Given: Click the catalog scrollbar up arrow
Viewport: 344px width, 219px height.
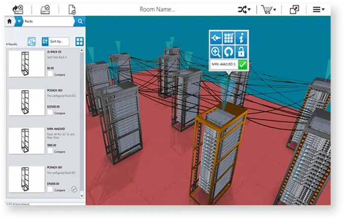Looking at the screenshot, I should (x=82, y=50).
